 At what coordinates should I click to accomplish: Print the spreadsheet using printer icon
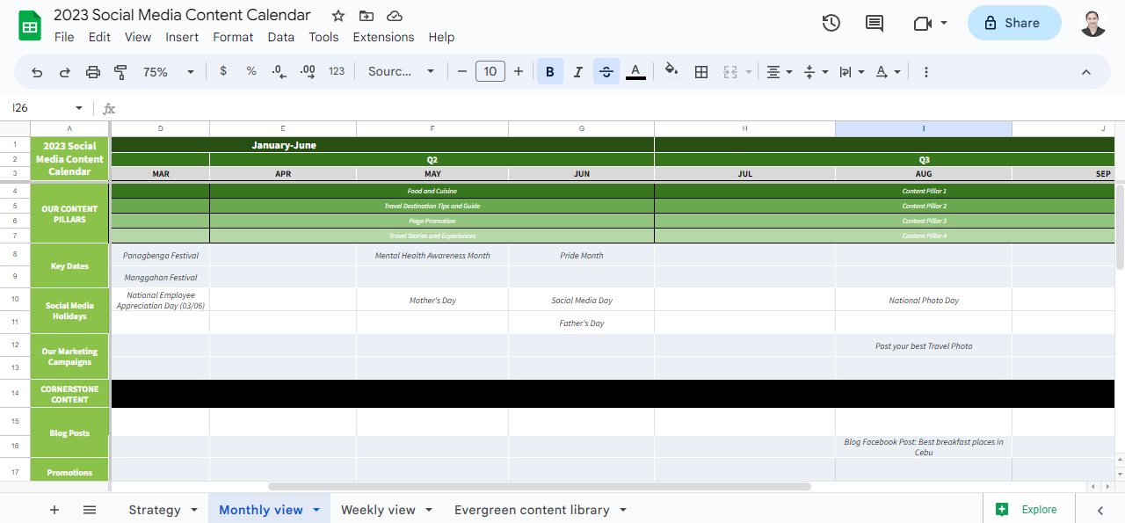93,72
